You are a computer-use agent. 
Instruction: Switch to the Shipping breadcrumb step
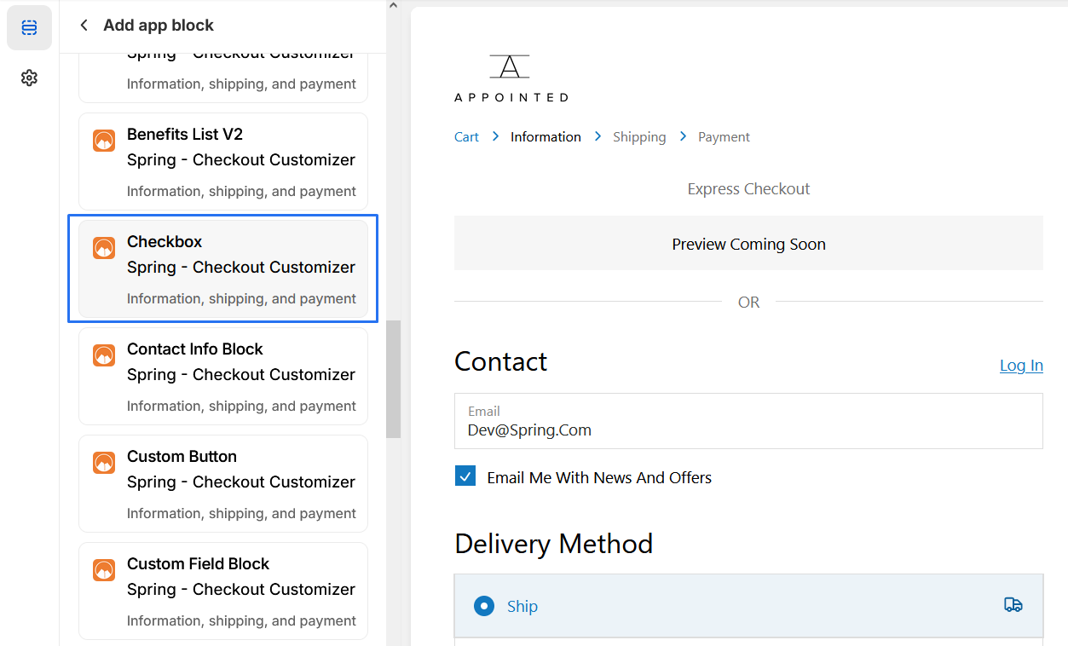(x=639, y=136)
